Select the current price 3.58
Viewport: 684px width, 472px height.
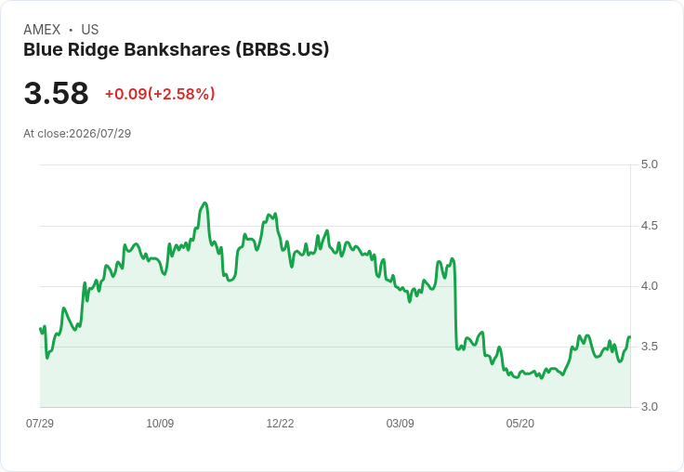[x=57, y=93]
